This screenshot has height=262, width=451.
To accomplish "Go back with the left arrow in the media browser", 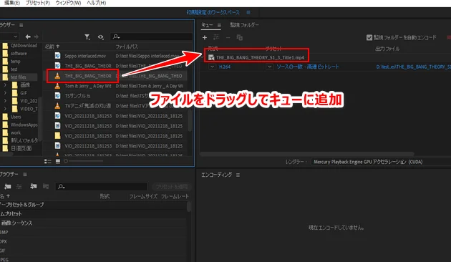I will (28, 37).
